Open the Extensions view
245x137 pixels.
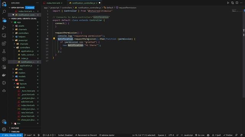4,43
